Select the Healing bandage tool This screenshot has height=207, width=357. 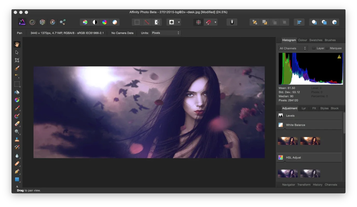click(x=17, y=164)
